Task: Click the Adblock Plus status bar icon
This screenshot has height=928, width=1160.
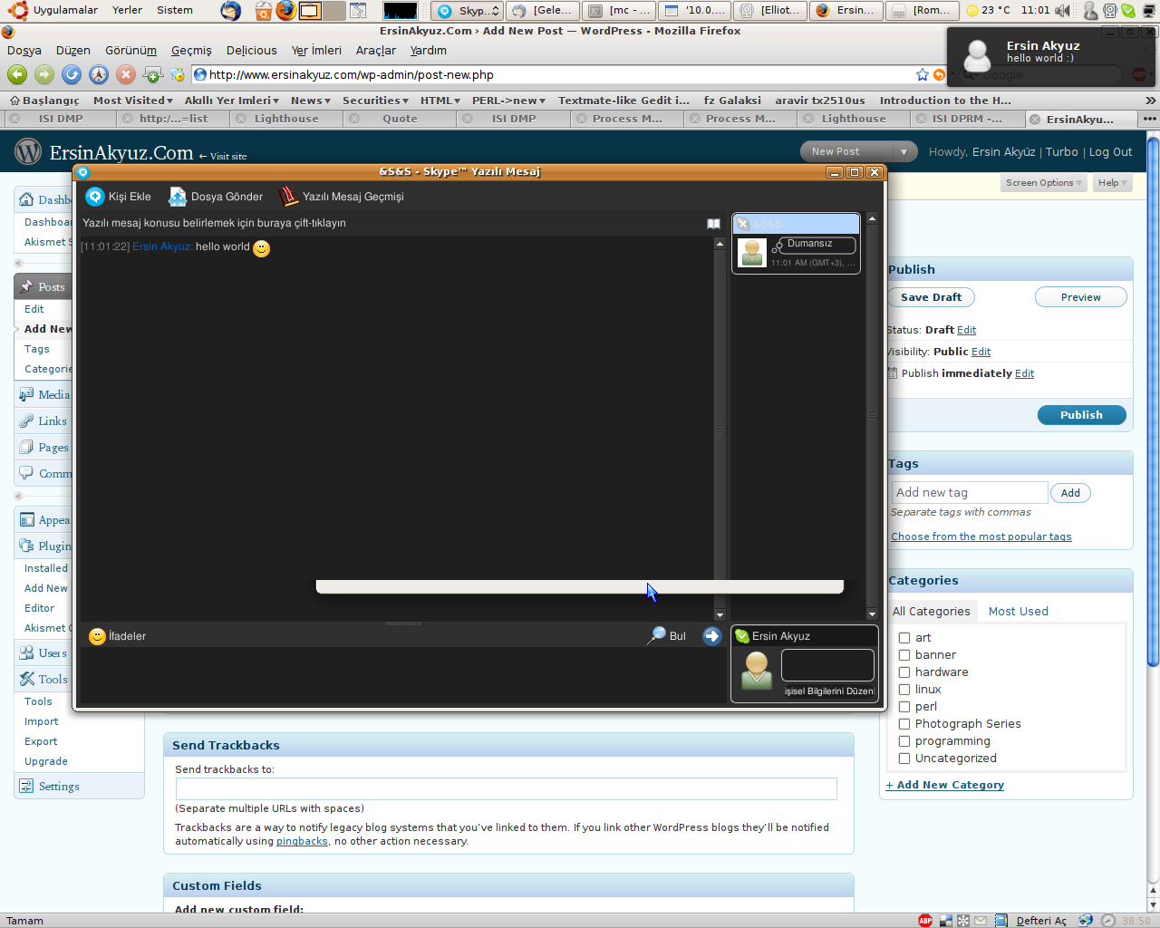Action: coord(925,921)
